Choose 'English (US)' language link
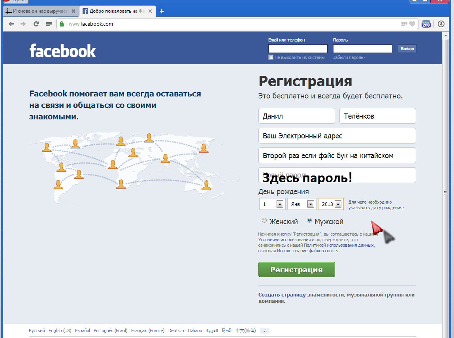 point(60,330)
